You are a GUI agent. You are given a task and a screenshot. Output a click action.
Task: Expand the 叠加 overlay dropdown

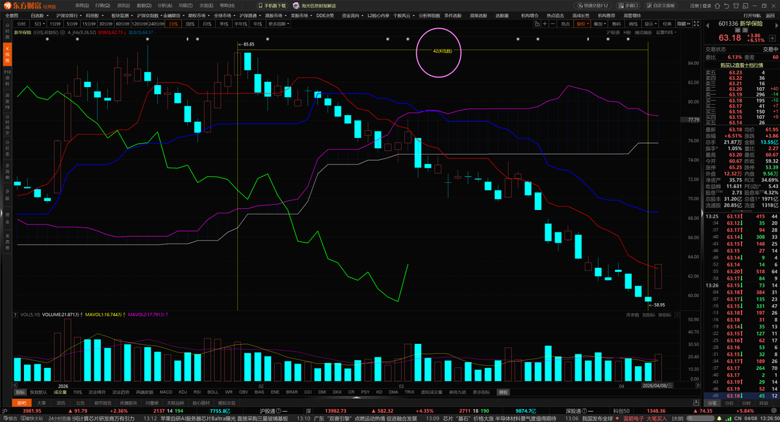(x=600, y=23)
